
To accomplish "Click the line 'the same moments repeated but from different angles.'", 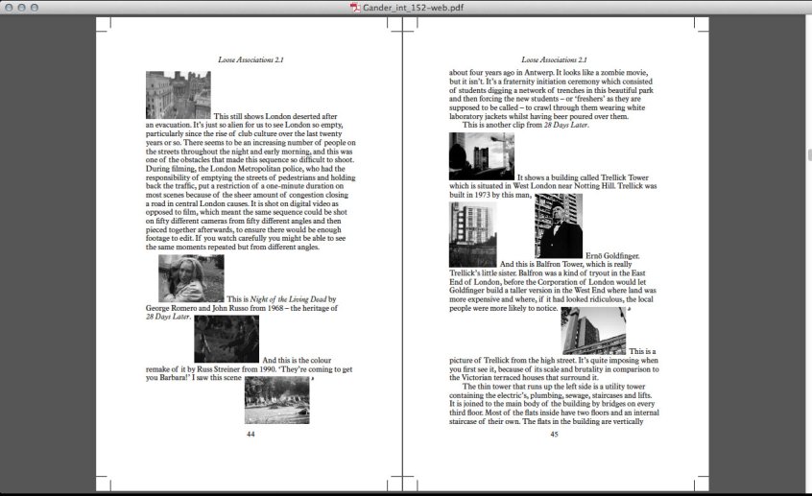I will pos(232,247).
